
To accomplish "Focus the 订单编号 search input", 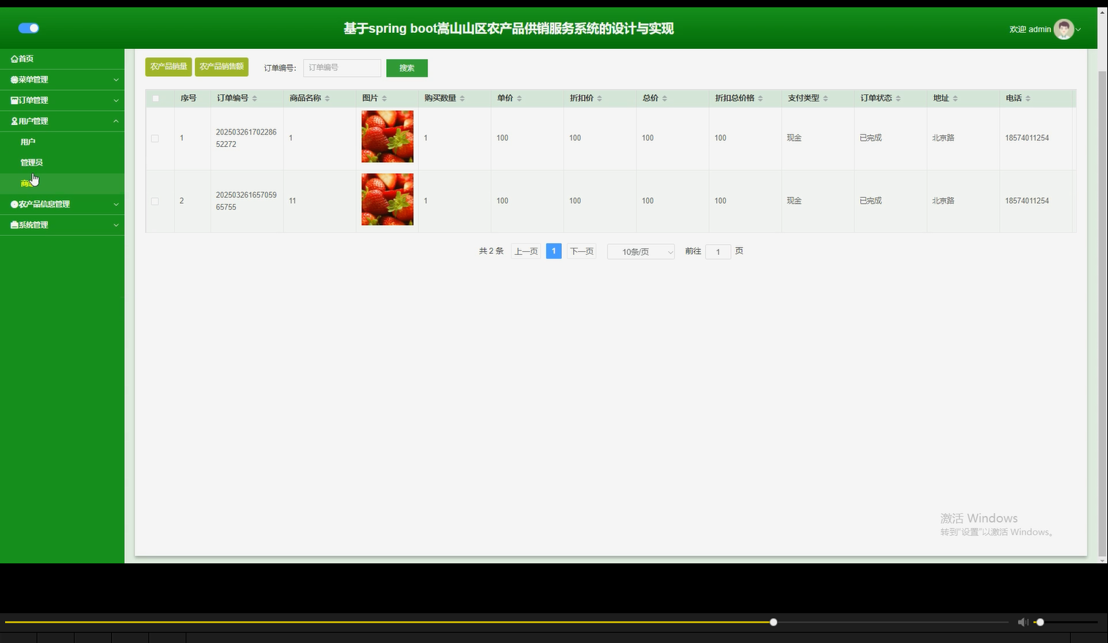I will 342,68.
